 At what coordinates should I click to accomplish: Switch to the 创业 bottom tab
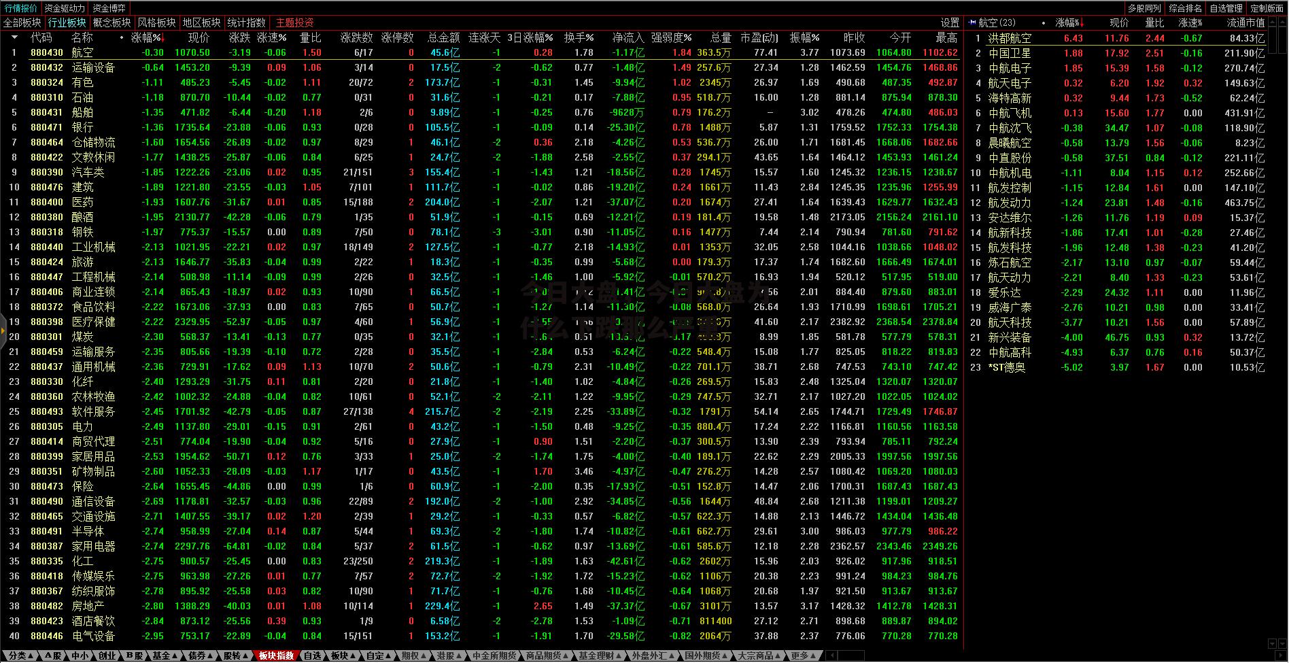(107, 656)
